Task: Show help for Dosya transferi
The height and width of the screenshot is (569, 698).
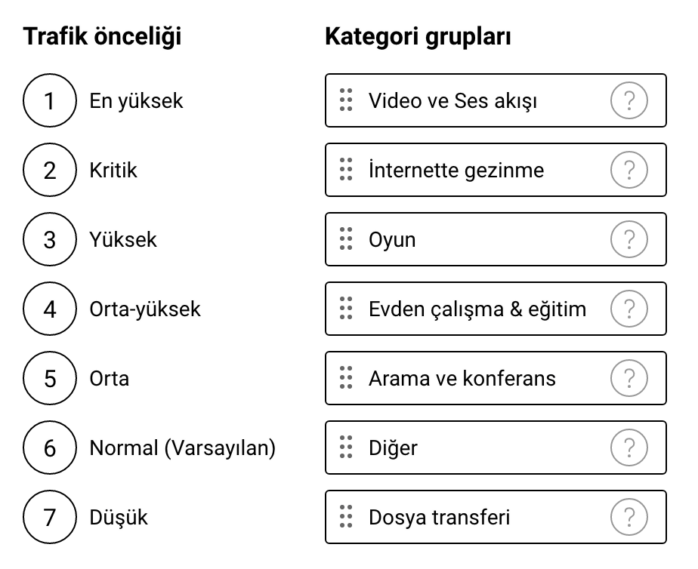Action: tap(629, 517)
